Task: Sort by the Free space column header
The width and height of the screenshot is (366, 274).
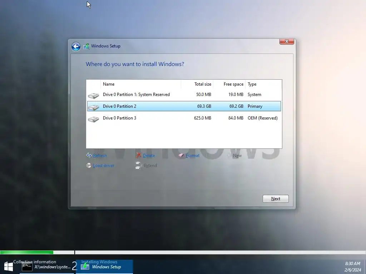Action: (229, 84)
